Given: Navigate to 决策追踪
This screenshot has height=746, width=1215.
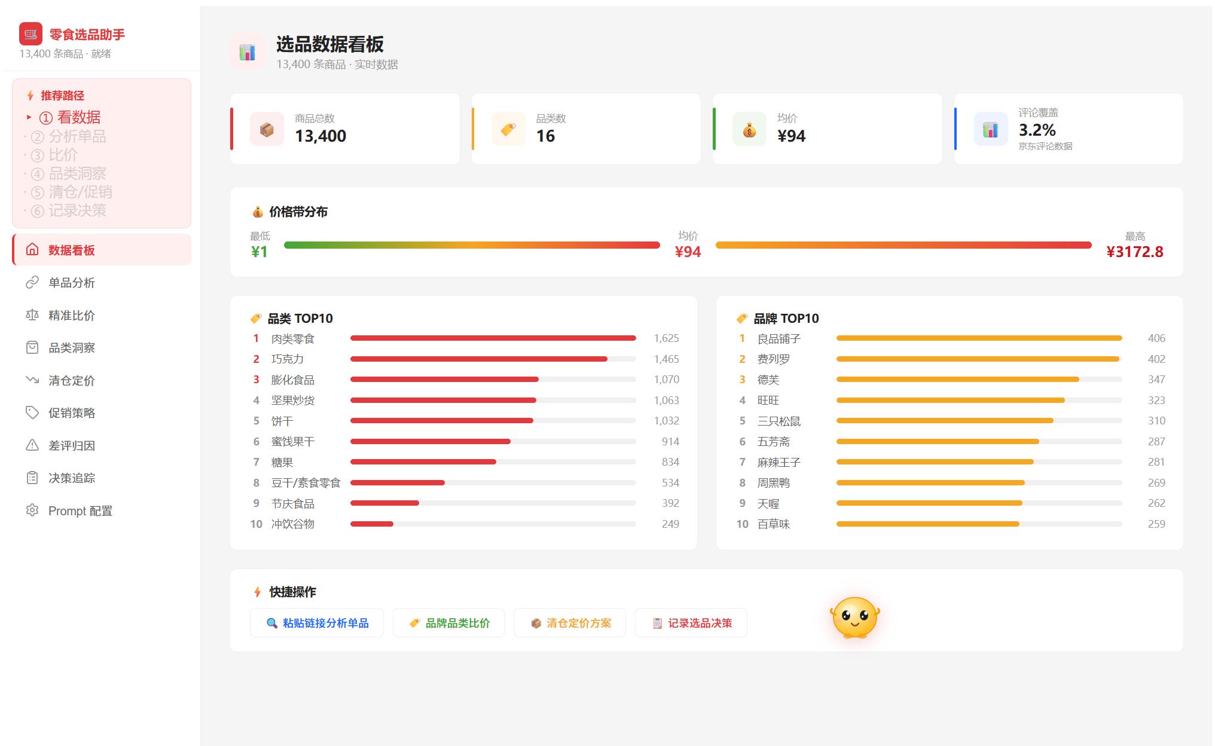Looking at the screenshot, I should click(x=102, y=478).
